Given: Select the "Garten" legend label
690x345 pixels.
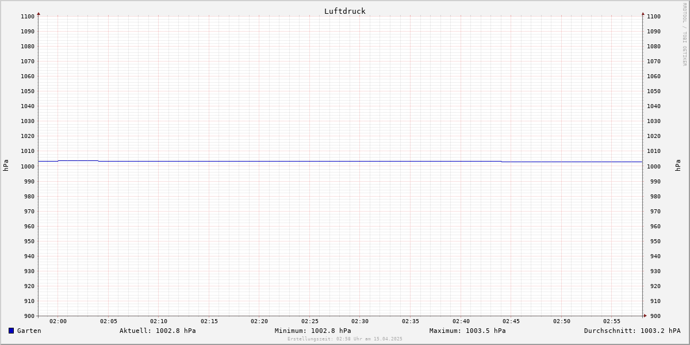Looking at the screenshot, I should [x=29, y=331].
